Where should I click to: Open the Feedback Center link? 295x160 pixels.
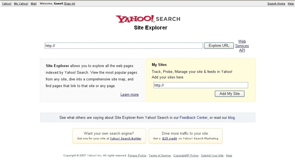click(x=194, y=117)
